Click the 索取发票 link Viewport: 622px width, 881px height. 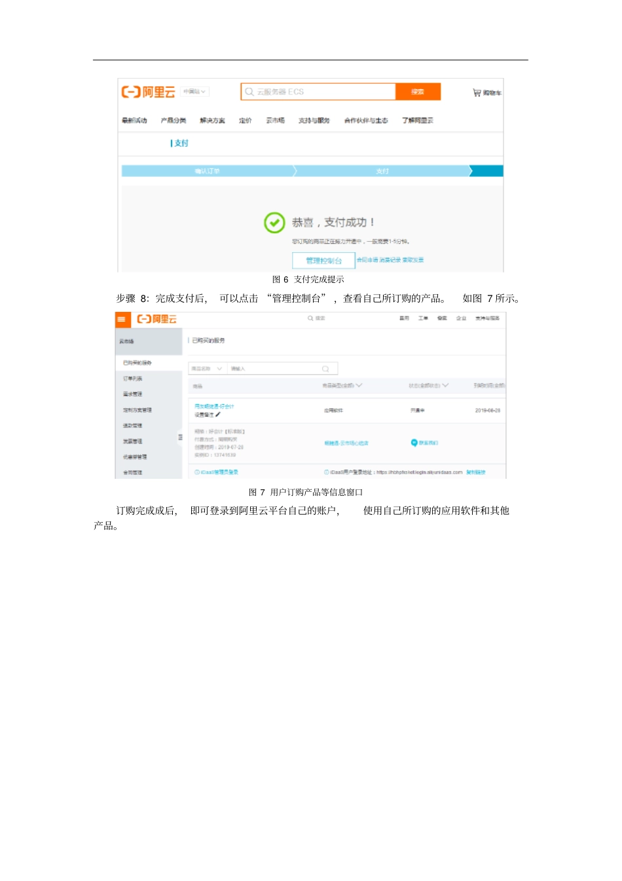(x=413, y=260)
